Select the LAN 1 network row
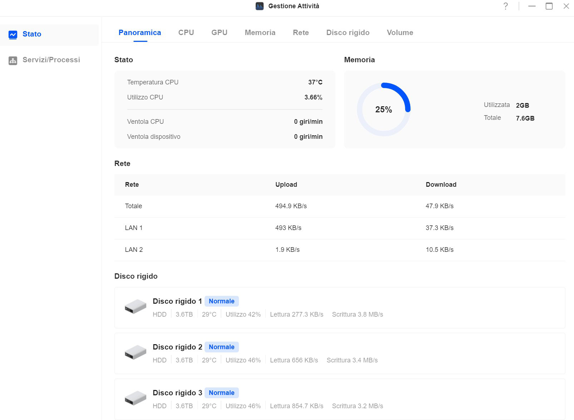Screen dimensions: 574x420 339,228
